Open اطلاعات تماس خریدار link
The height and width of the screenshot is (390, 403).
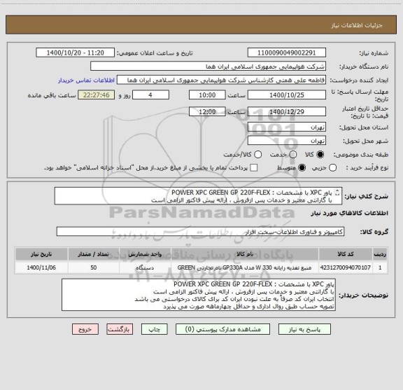pos(86,81)
